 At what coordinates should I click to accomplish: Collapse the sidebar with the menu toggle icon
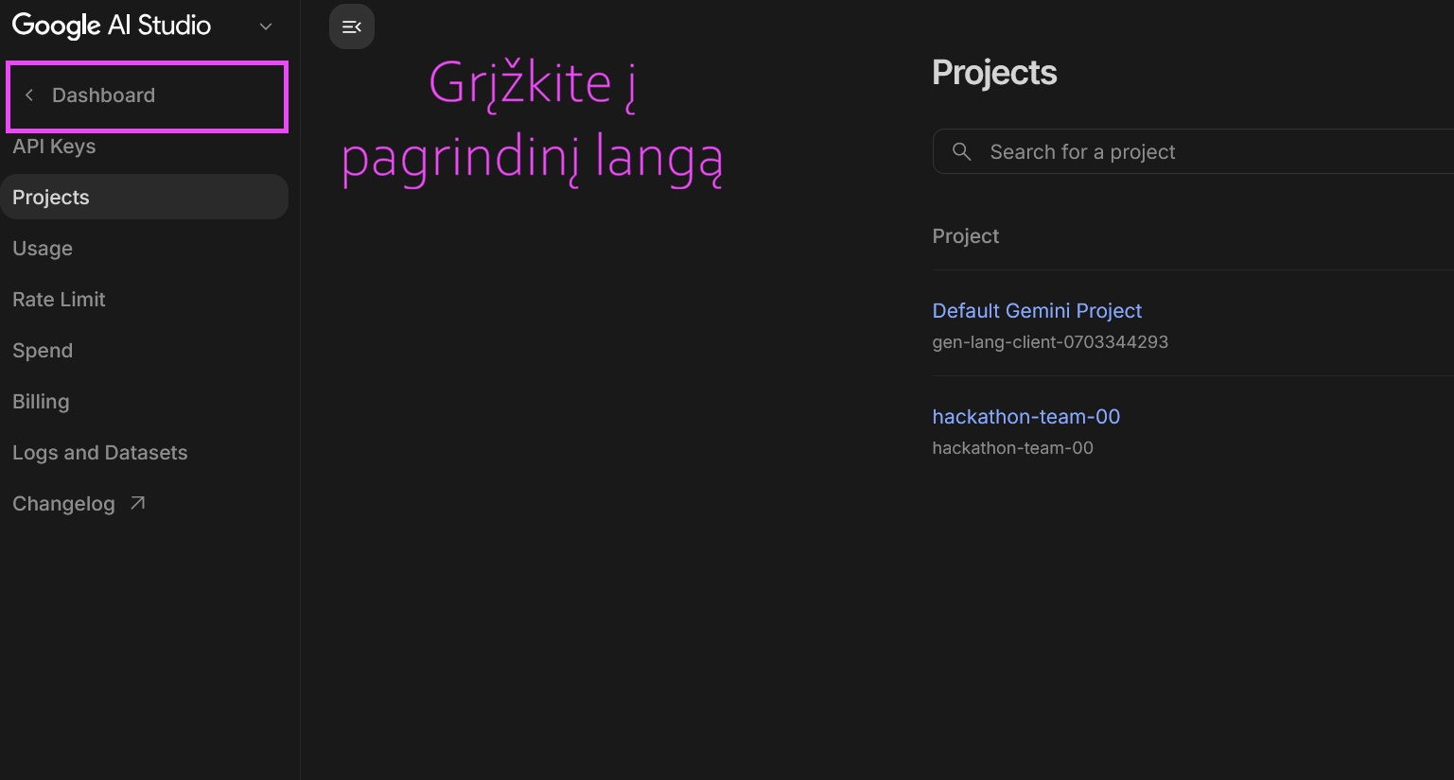click(352, 26)
